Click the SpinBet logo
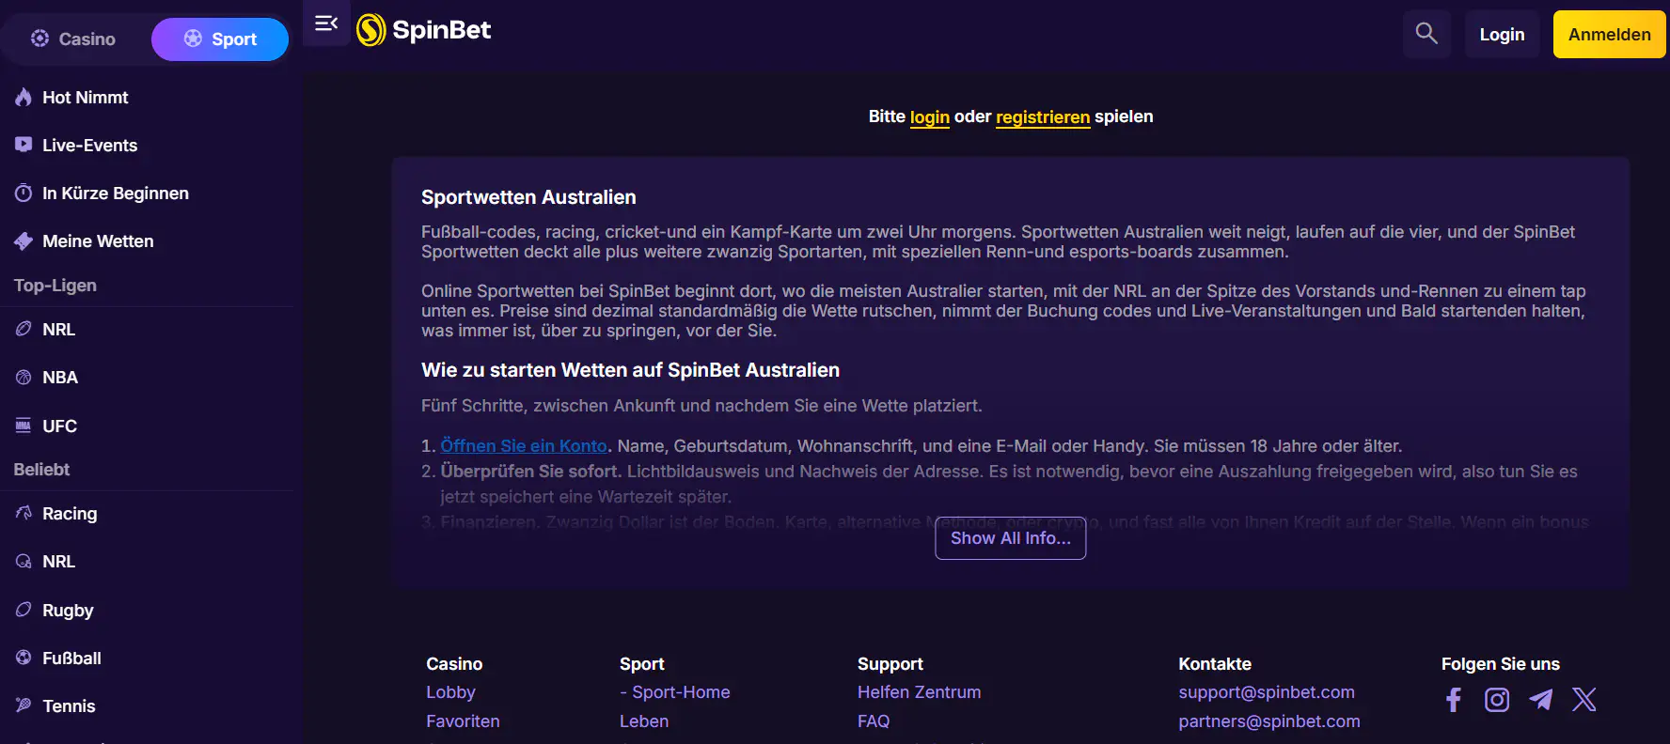The width and height of the screenshot is (1670, 744). (x=424, y=30)
